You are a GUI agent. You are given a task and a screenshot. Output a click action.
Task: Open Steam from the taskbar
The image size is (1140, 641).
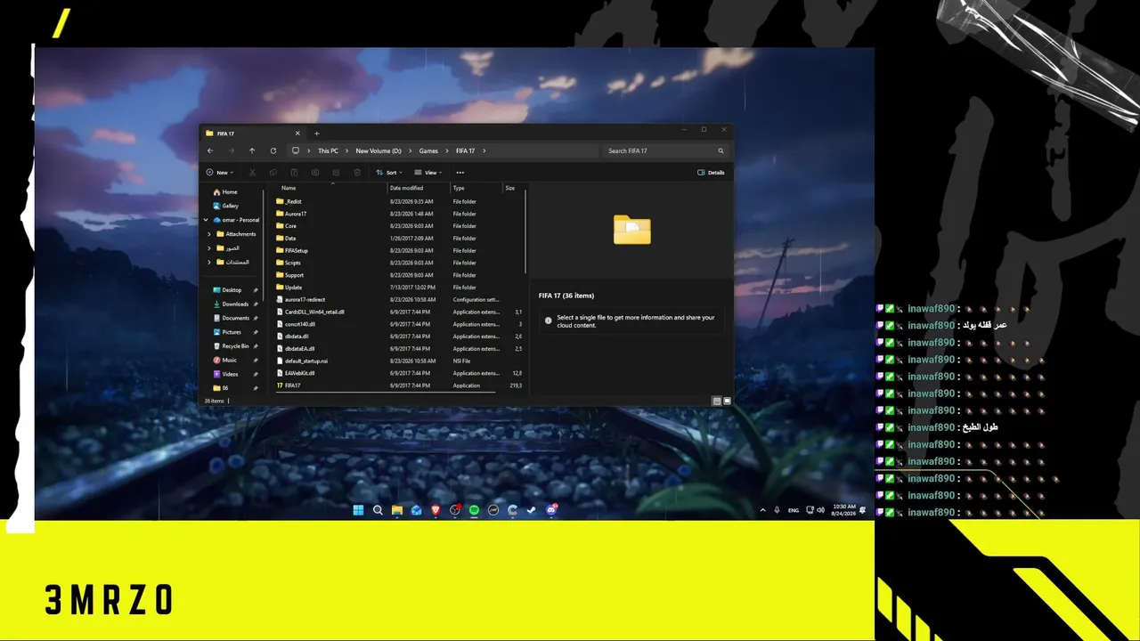532,510
